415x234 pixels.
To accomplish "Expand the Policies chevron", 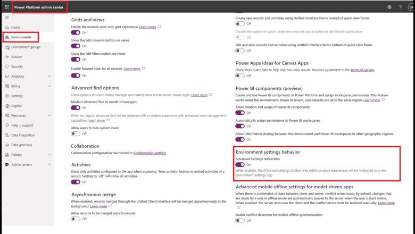I will click(49, 155).
